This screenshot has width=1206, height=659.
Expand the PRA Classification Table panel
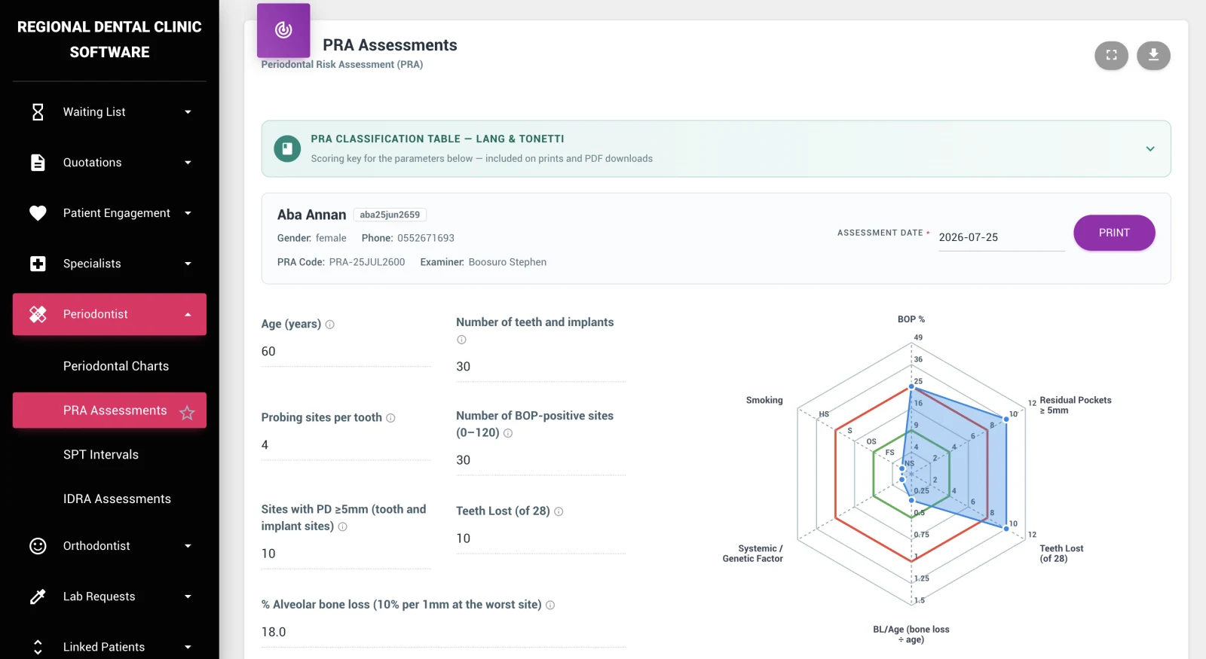coord(1150,149)
